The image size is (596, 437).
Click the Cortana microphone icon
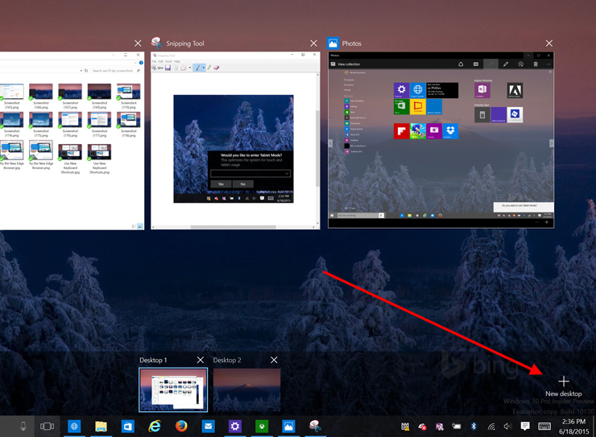23,426
